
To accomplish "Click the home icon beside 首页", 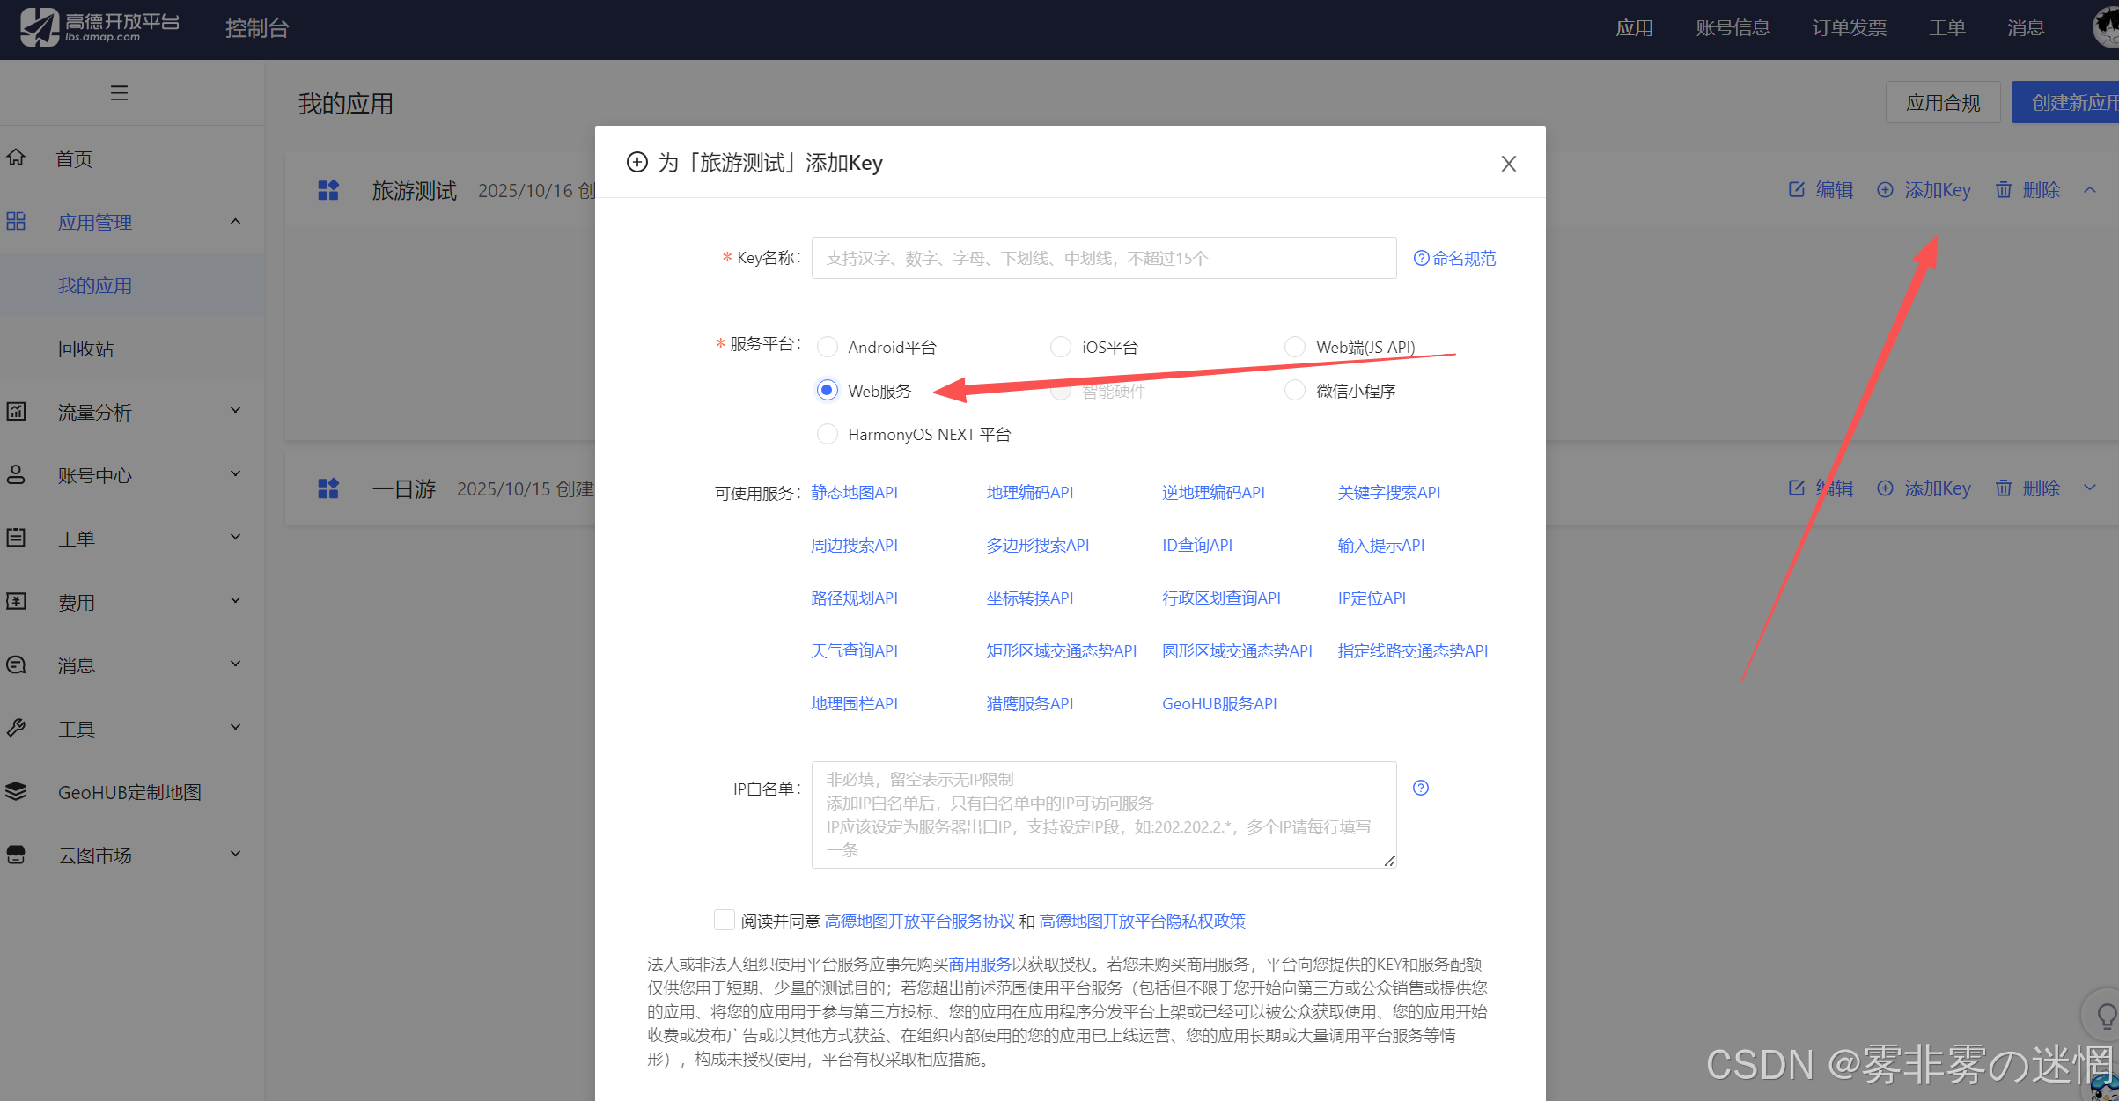I will coord(17,158).
